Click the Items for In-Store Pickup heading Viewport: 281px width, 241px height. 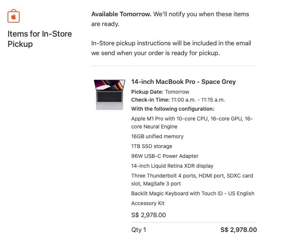[40, 39]
